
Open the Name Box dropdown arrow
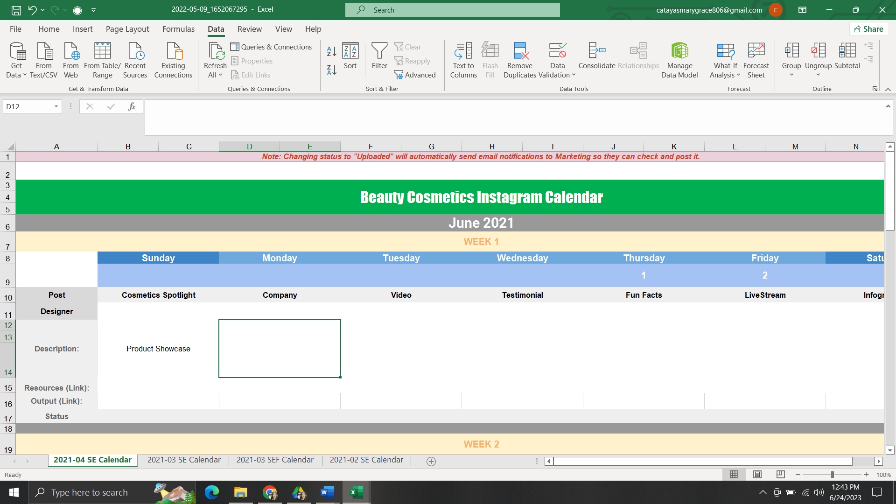[x=56, y=106]
